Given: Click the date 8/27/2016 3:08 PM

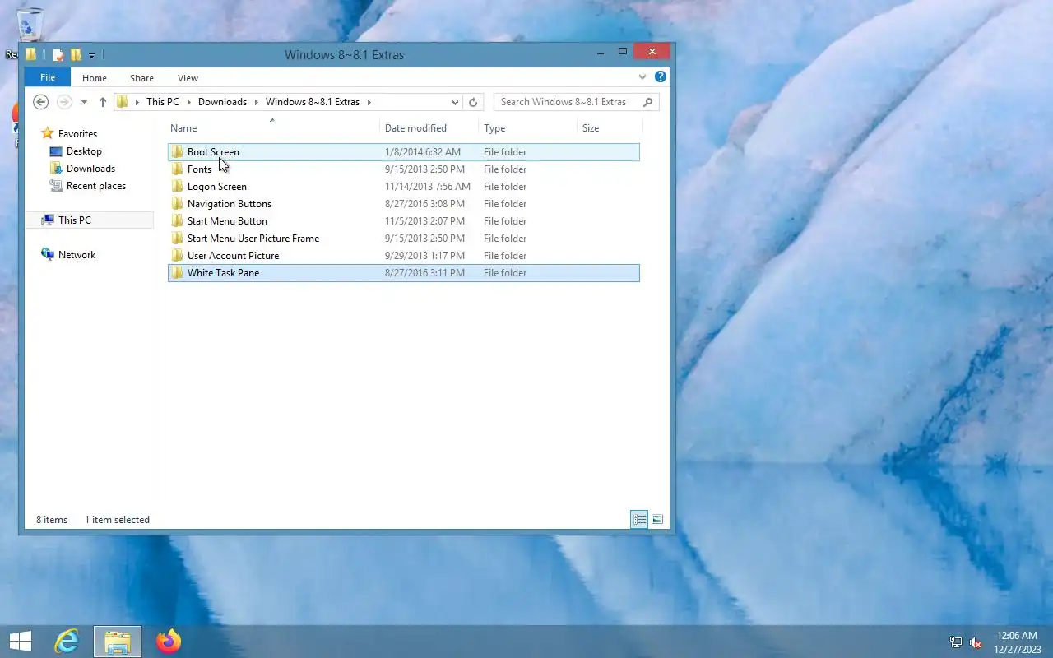Looking at the screenshot, I should [424, 204].
